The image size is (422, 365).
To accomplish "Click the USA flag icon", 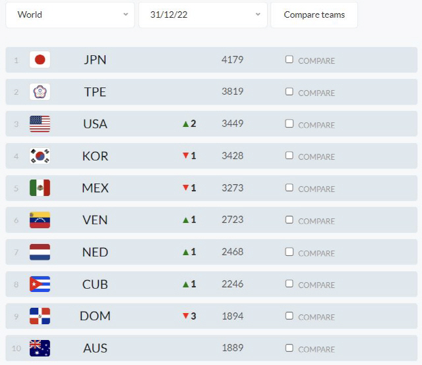I will 40,124.
